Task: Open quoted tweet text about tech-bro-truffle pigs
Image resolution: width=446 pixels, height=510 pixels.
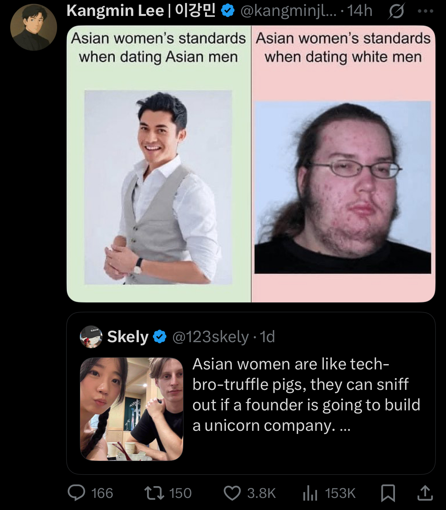Action: click(x=306, y=394)
